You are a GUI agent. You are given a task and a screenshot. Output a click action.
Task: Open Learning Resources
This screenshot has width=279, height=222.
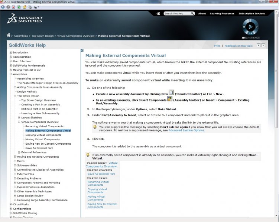[x=222, y=13]
